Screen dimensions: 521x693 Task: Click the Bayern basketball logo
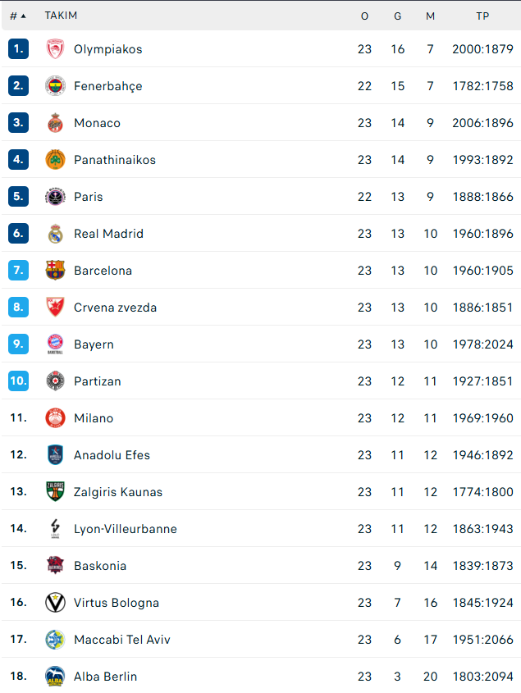55,344
